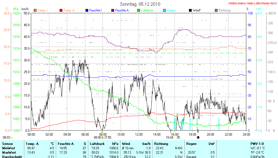278x158 pixels.
Task: Click the 12:00 time axis marker
Action: point(139,134)
